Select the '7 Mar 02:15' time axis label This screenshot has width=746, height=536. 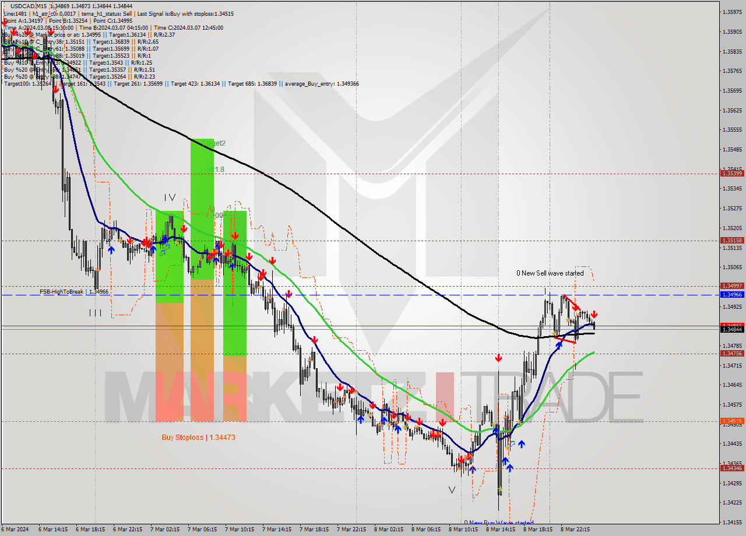coord(165,530)
